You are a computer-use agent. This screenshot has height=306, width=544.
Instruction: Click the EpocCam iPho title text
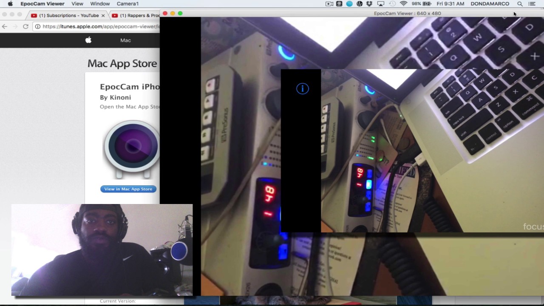[130, 87]
